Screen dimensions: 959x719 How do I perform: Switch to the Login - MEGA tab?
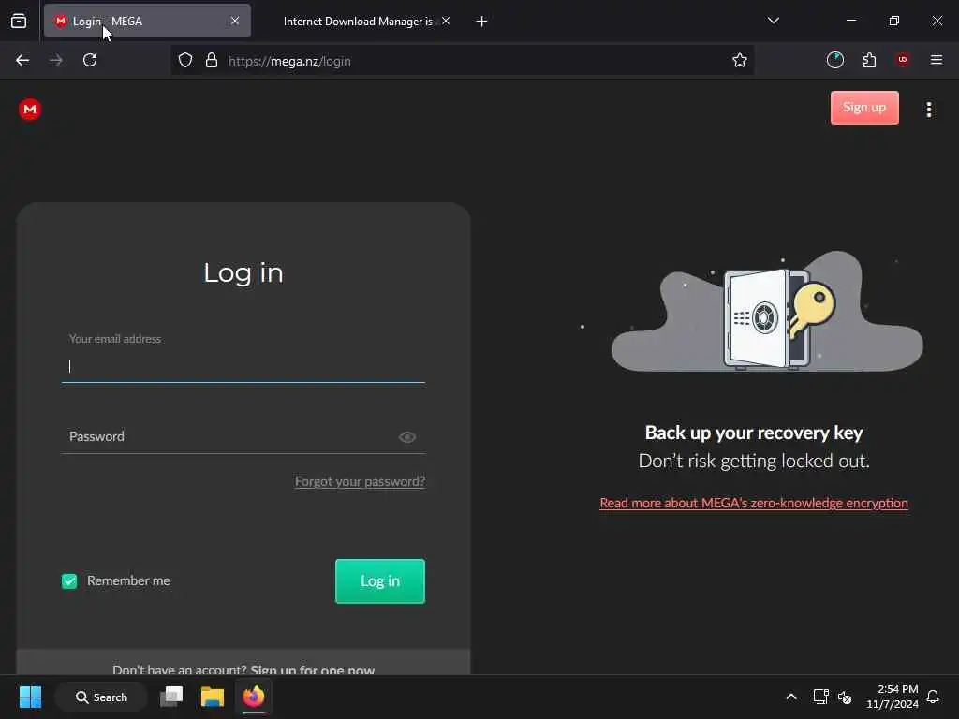point(147,21)
